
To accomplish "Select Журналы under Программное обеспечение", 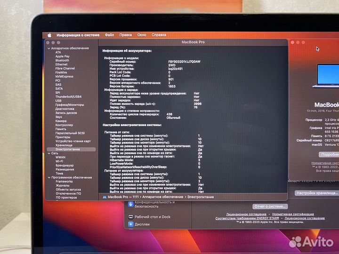I will (63, 185).
